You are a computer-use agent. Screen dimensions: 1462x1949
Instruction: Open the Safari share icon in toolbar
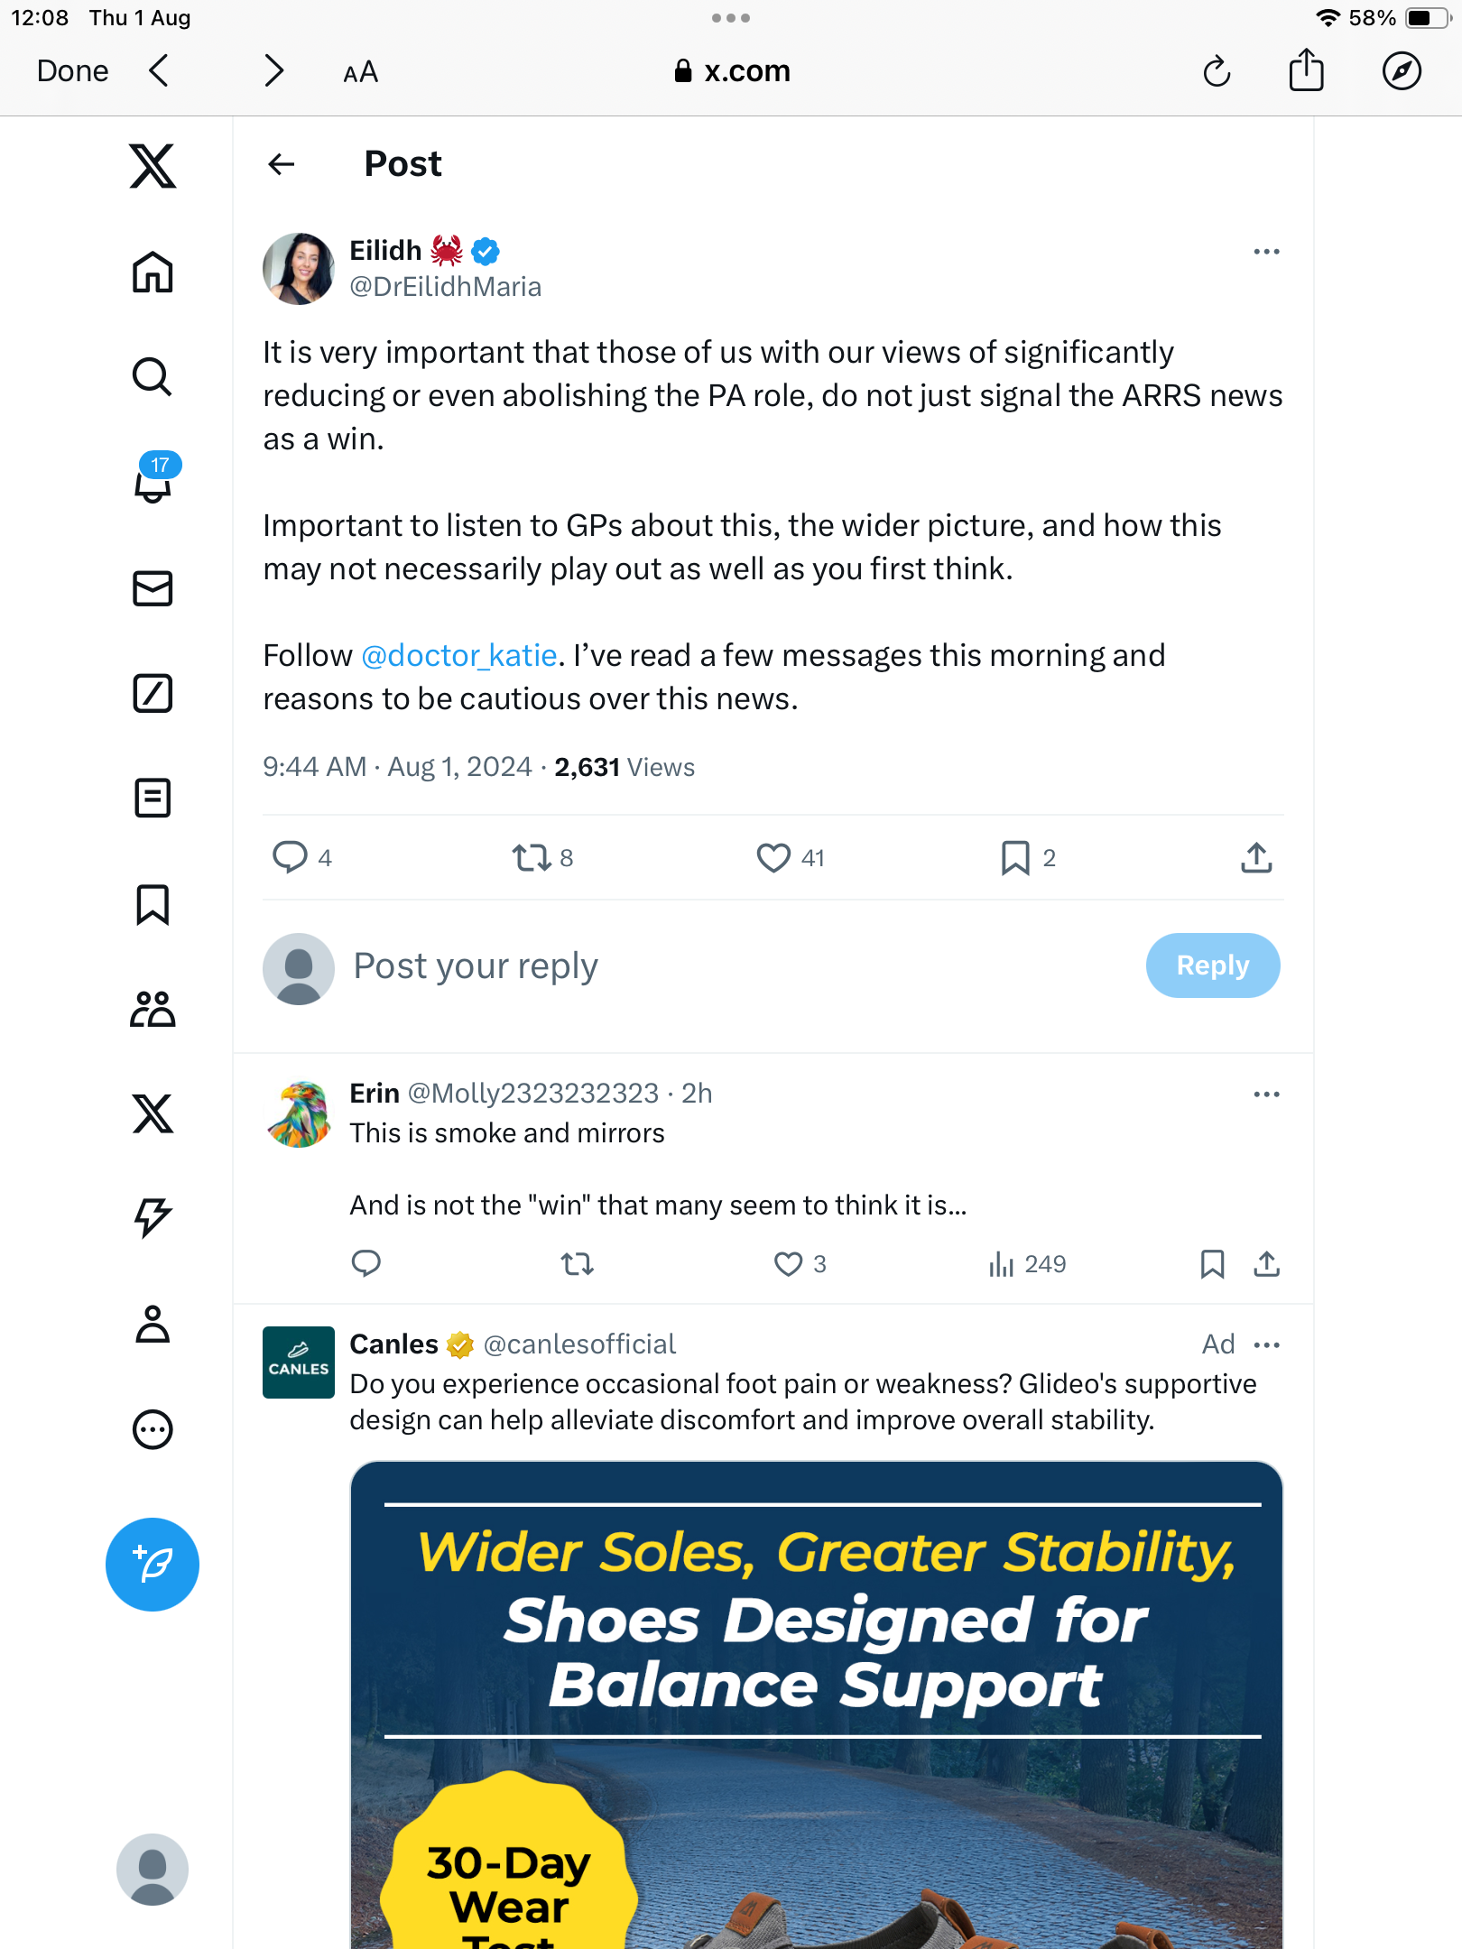click(x=1306, y=70)
